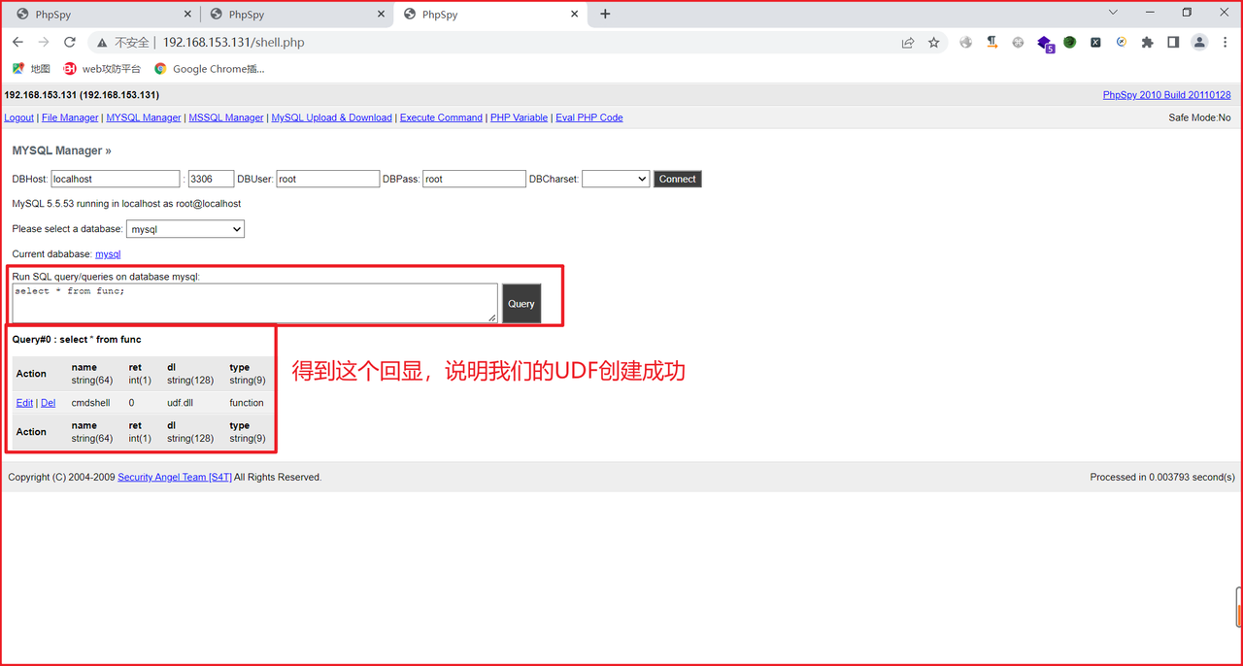Click Edit link for cmdshell row
The image size is (1243, 666).
24,403
